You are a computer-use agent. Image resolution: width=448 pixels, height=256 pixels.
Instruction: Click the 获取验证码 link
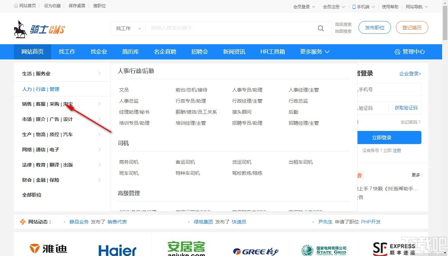pyautogui.click(x=406, y=108)
